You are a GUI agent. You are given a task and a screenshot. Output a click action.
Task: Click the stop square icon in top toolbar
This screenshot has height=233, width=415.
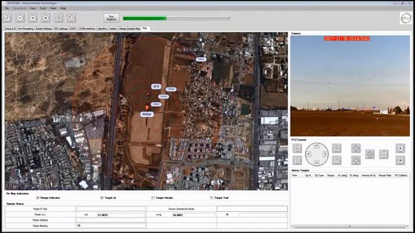click(46, 18)
